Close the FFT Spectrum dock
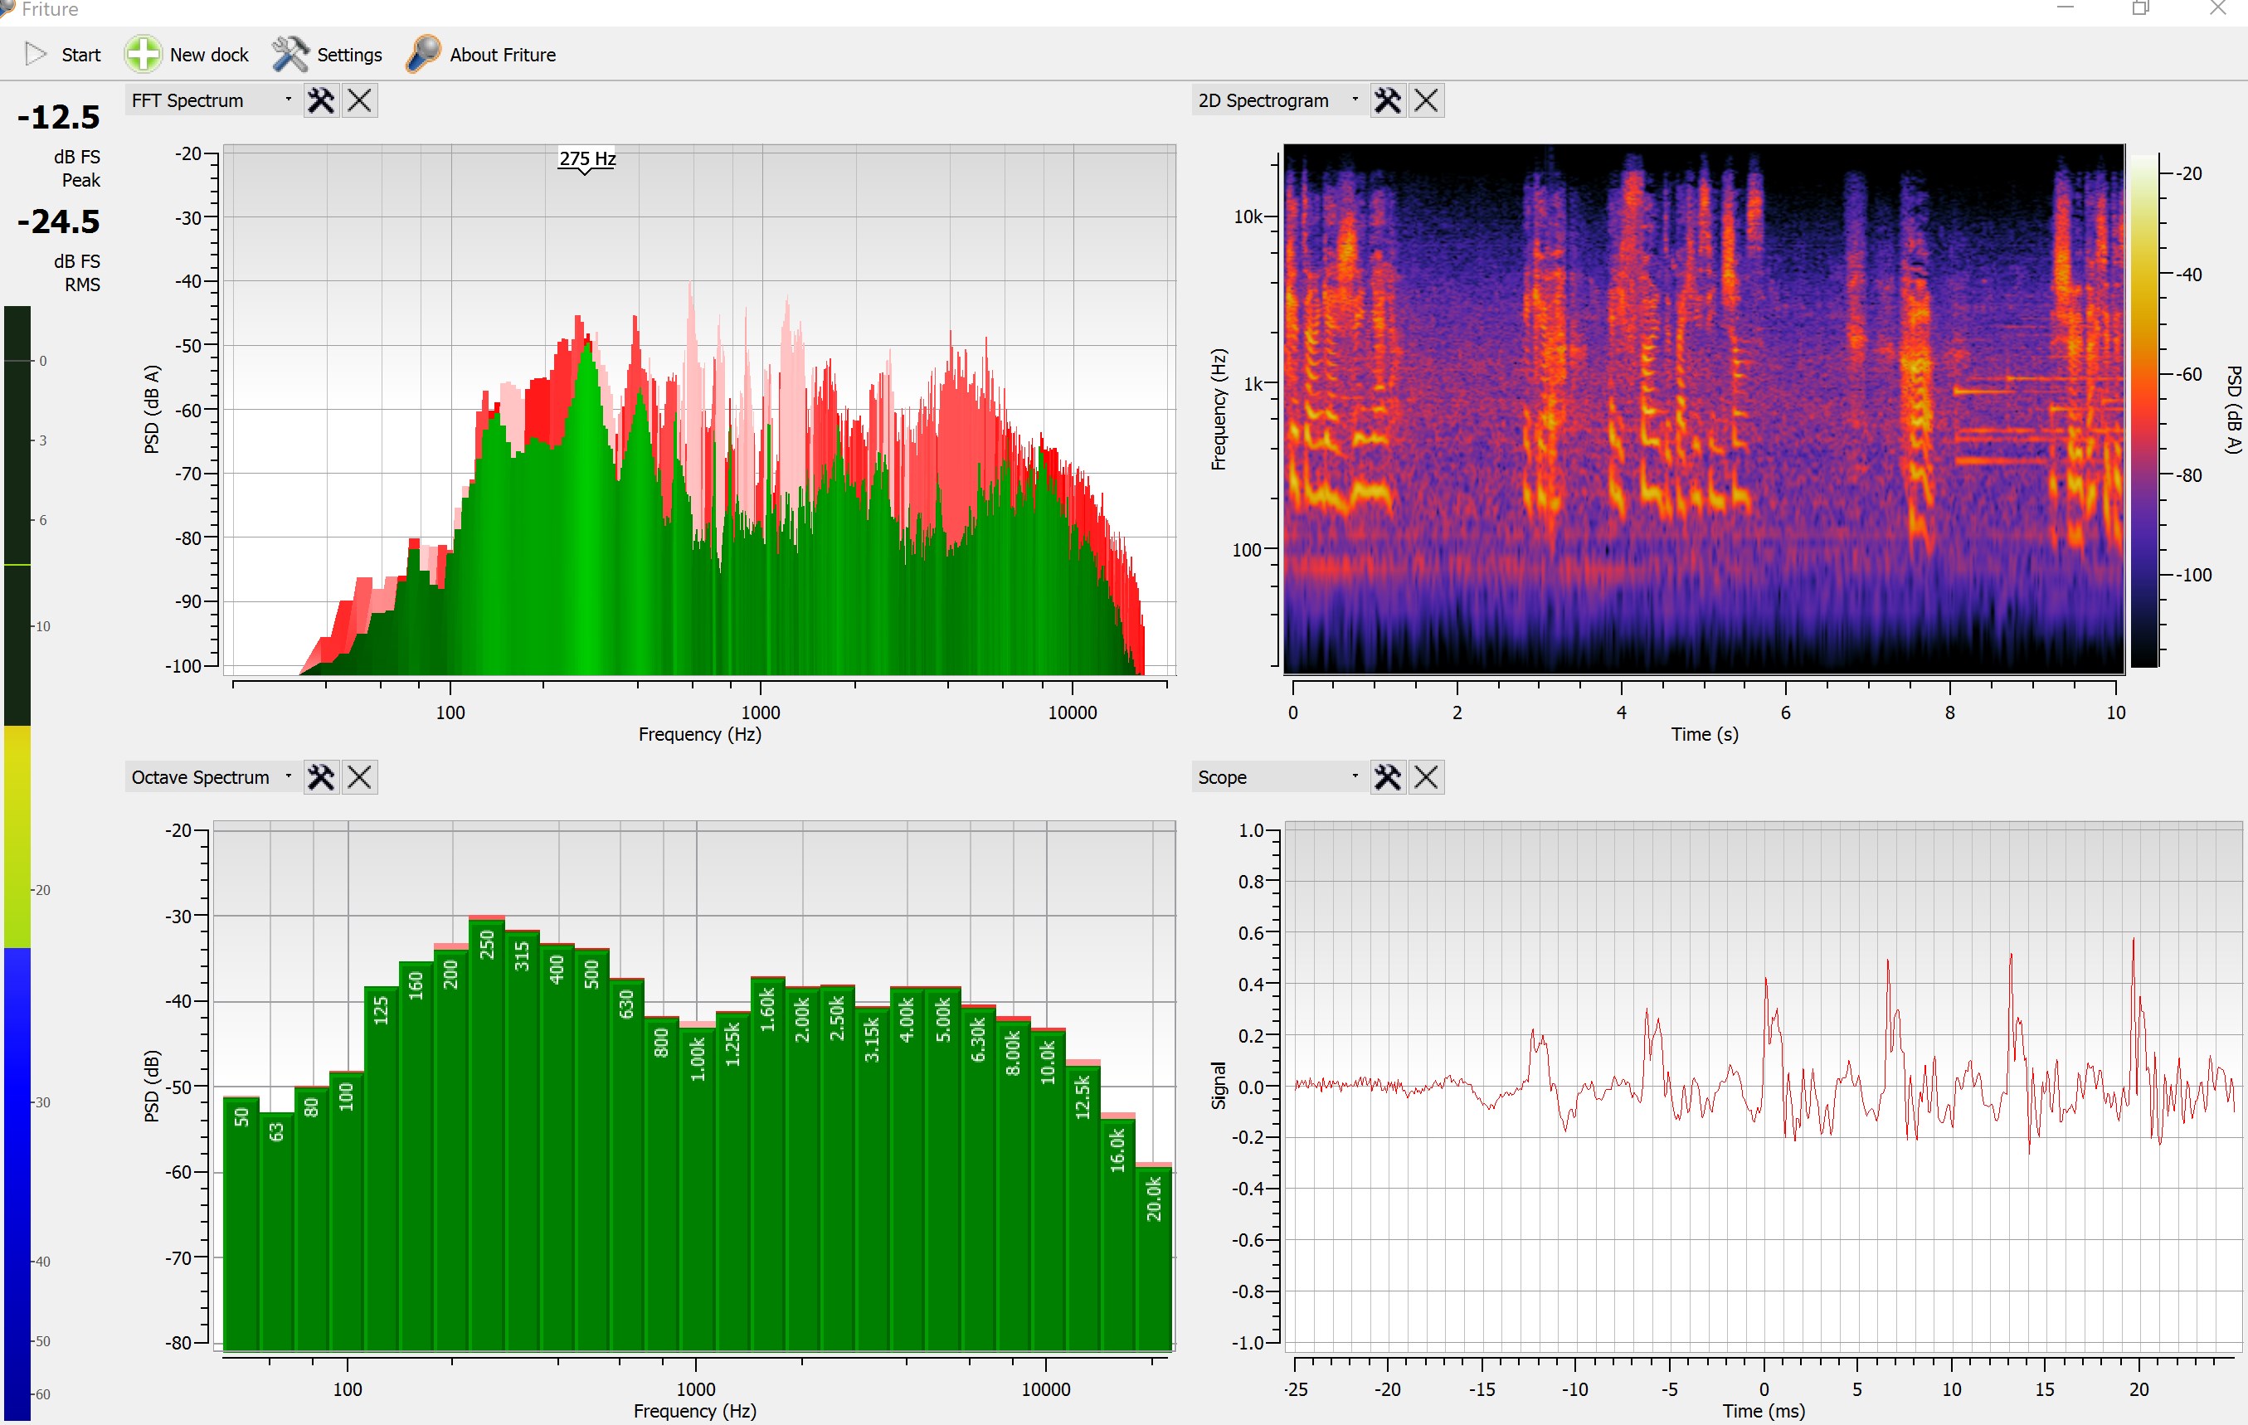2248x1425 pixels. (x=359, y=100)
